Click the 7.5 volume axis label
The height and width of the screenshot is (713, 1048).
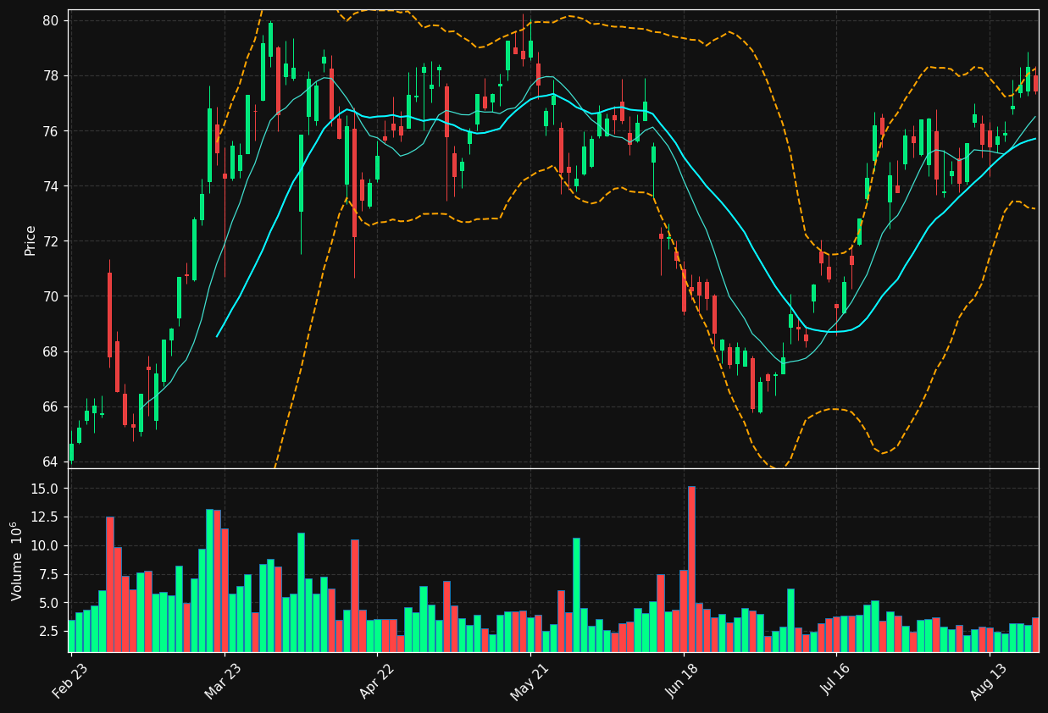point(48,574)
